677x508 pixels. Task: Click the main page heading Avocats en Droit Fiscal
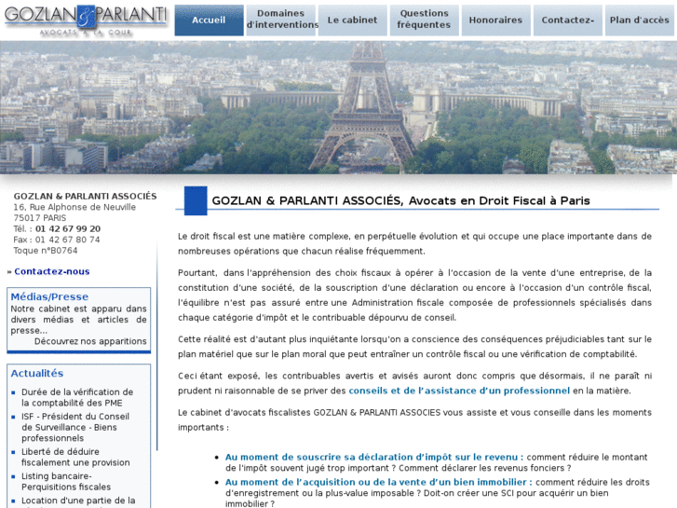click(x=401, y=200)
